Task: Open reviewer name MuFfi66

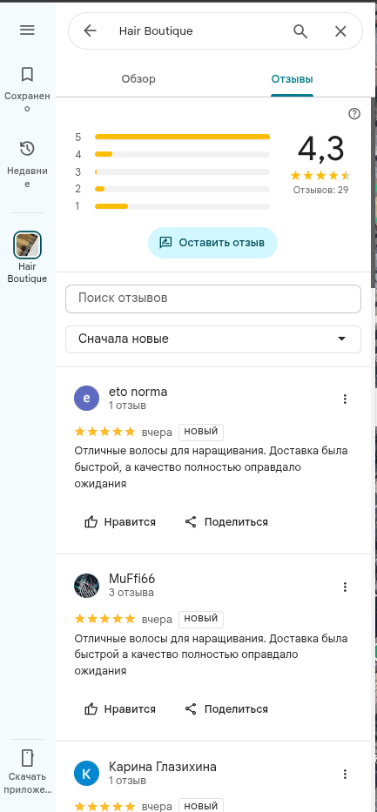Action: pos(132,579)
